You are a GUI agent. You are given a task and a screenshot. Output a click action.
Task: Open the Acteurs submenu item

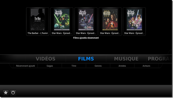146,66
